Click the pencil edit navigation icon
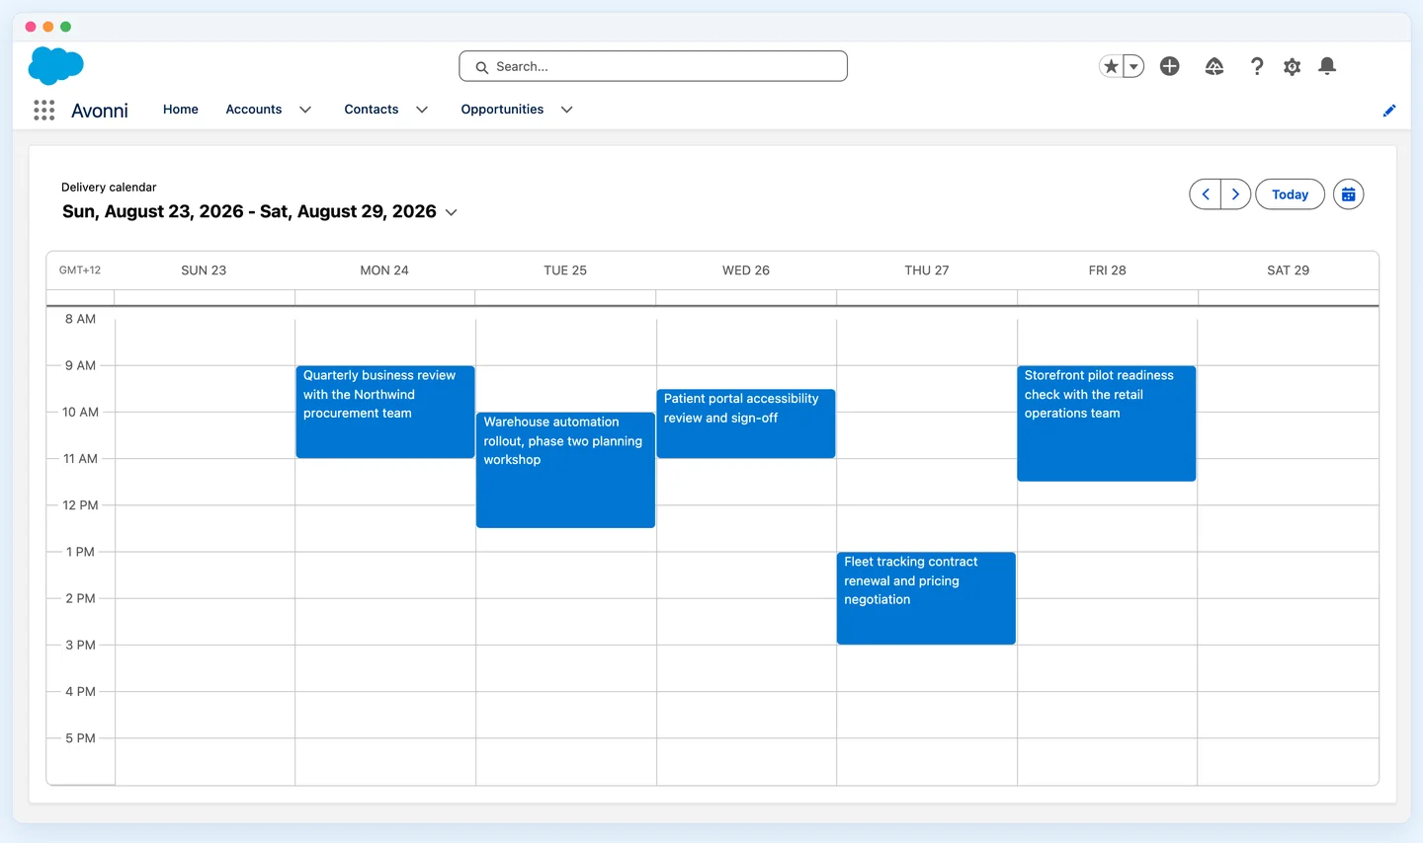The height and width of the screenshot is (843, 1423). (x=1389, y=111)
